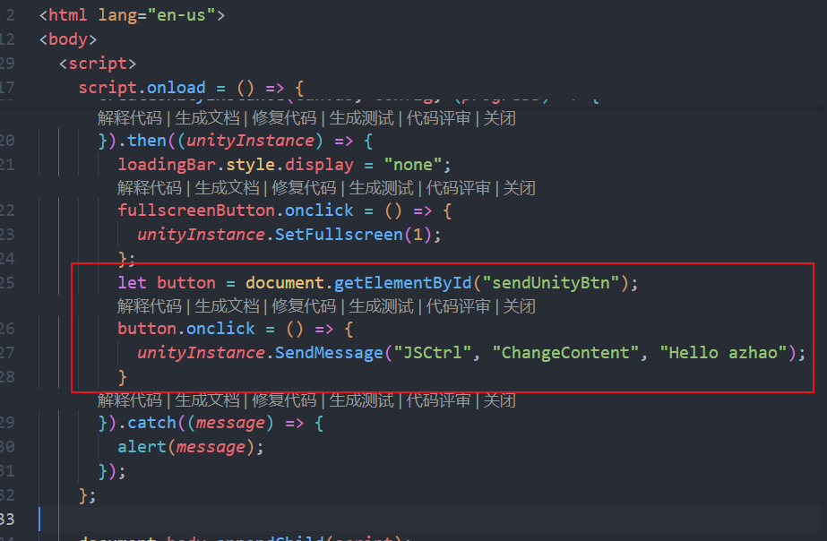This screenshot has width=827, height=541.
Task: Open 生成文档 above the button.onclick line
Action: pos(227,305)
